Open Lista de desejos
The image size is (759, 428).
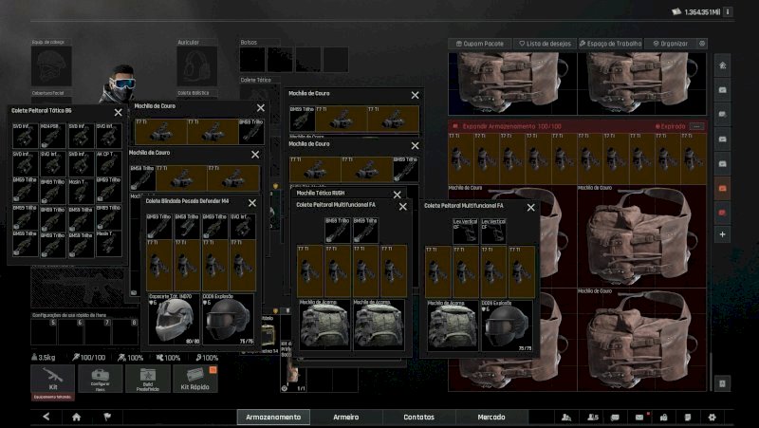(545, 44)
